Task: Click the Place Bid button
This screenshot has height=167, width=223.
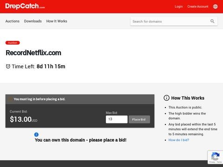Action: click(x=139, y=119)
